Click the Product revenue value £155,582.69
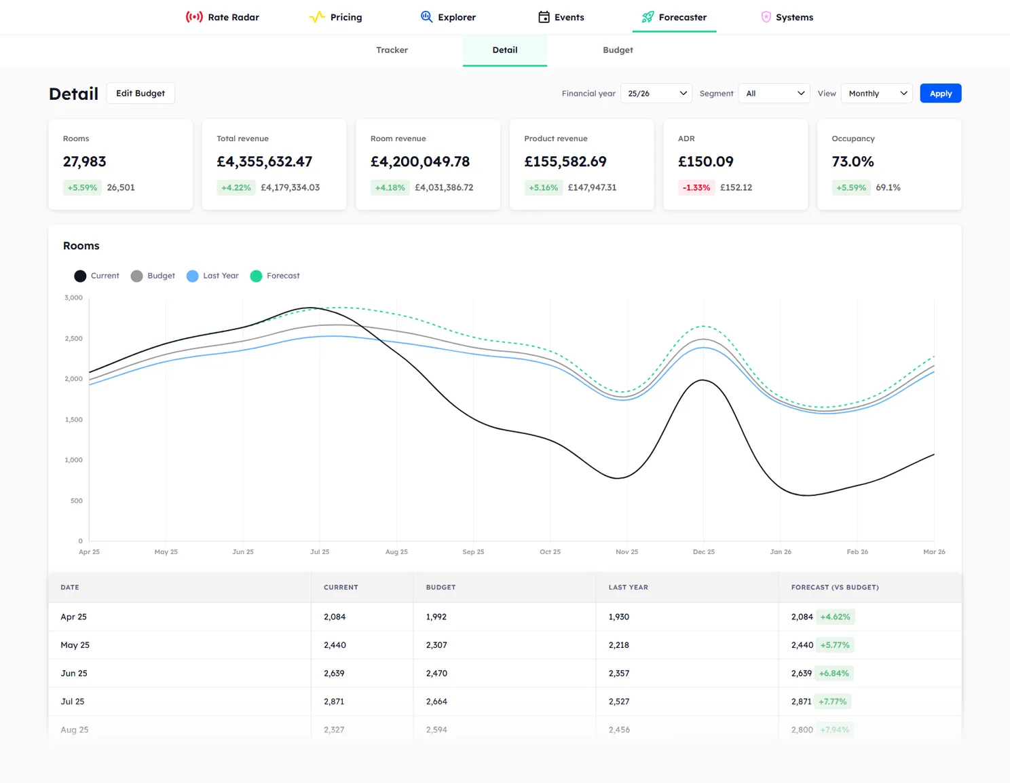 [x=565, y=162]
